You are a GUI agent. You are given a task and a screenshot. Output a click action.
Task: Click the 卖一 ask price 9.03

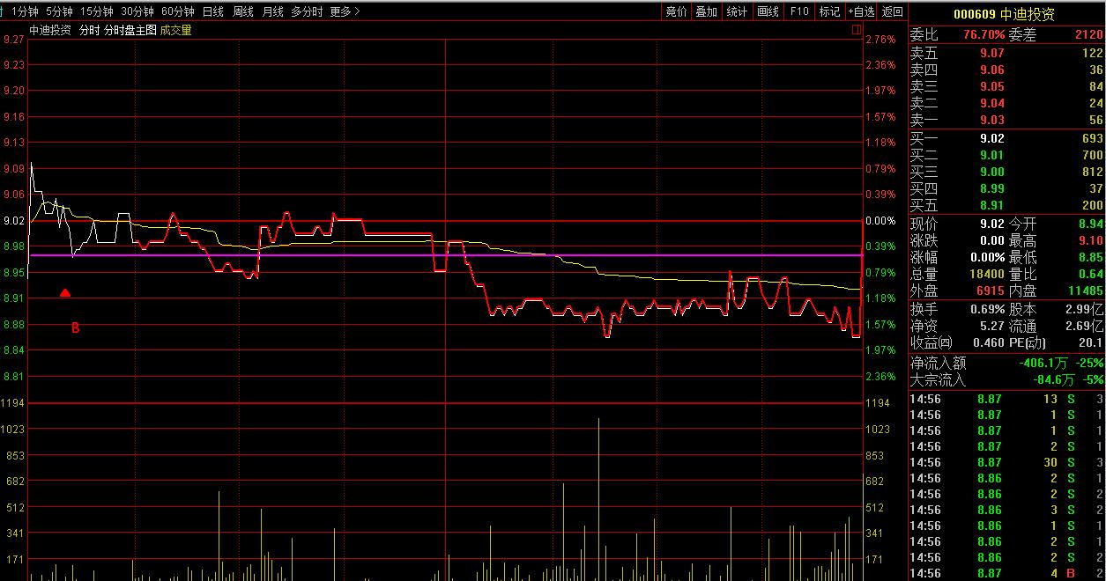[992, 120]
